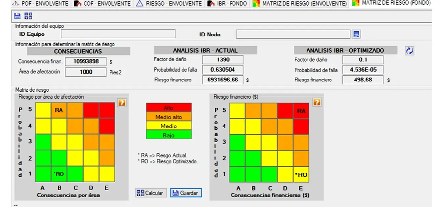Click optimized Factor de daño 0.1 field
Image resolution: width=442 pixels, height=207 pixels.
pos(363,60)
